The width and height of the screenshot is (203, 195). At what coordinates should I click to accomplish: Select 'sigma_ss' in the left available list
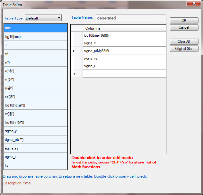[x=36, y=148]
